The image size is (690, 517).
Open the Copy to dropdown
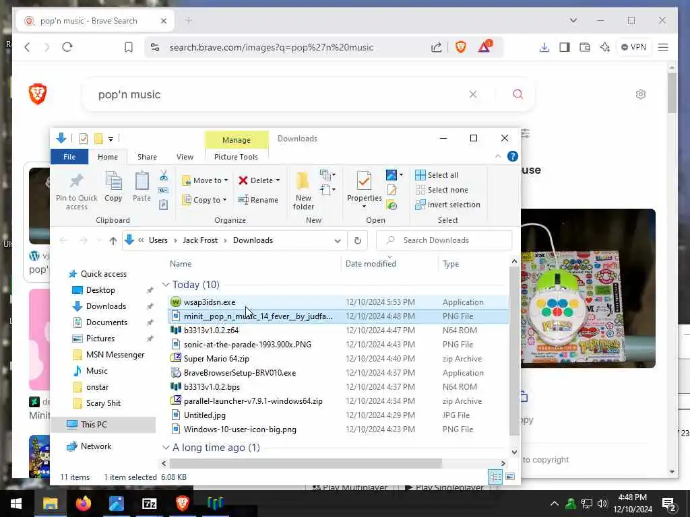point(205,199)
